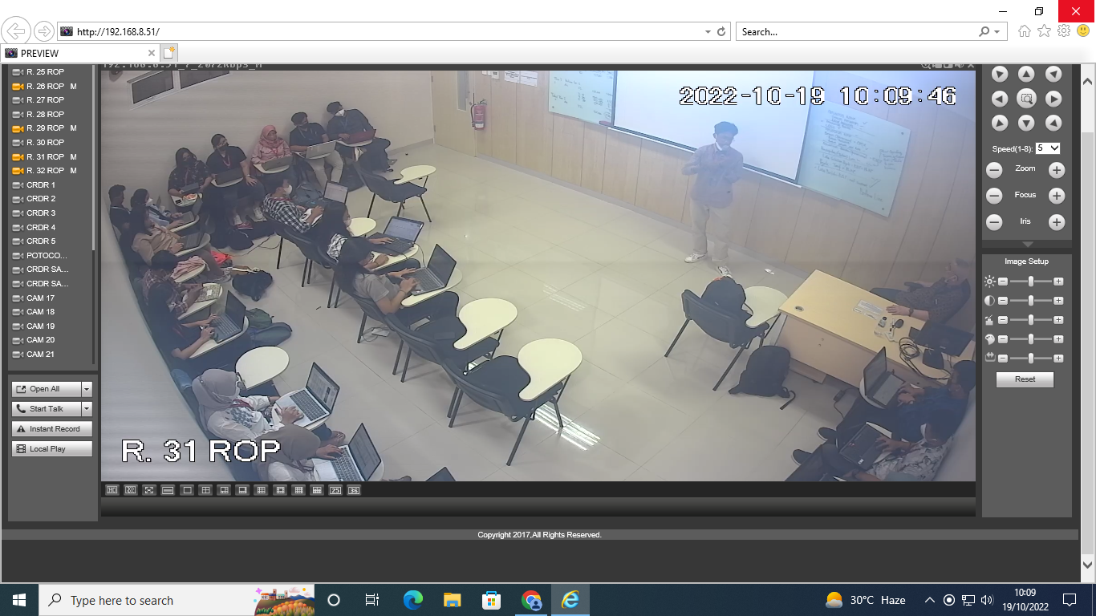Click the Local Play button
This screenshot has height=616, width=1096.
(52, 449)
